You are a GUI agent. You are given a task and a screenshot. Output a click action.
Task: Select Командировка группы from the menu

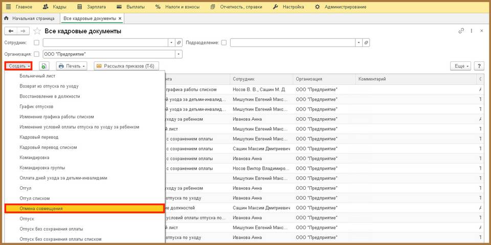coord(84,168)
